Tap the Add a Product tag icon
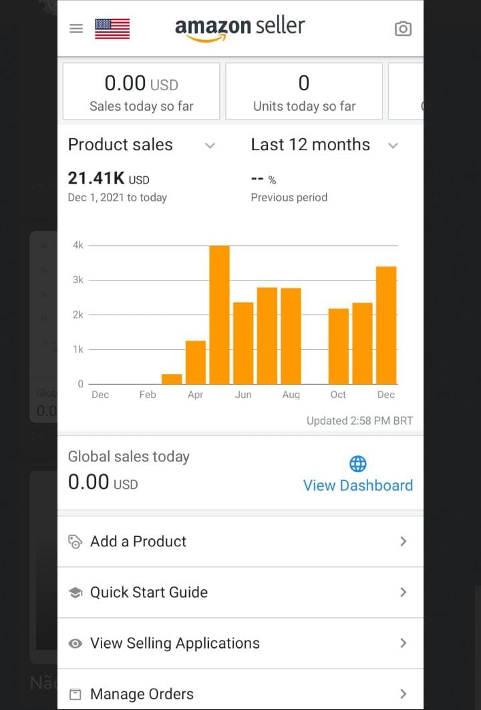The width and height of the screenshot is (481, 710). [x=75, y=542]
